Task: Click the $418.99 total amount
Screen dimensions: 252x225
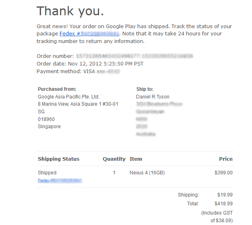Action: [223, 204]
